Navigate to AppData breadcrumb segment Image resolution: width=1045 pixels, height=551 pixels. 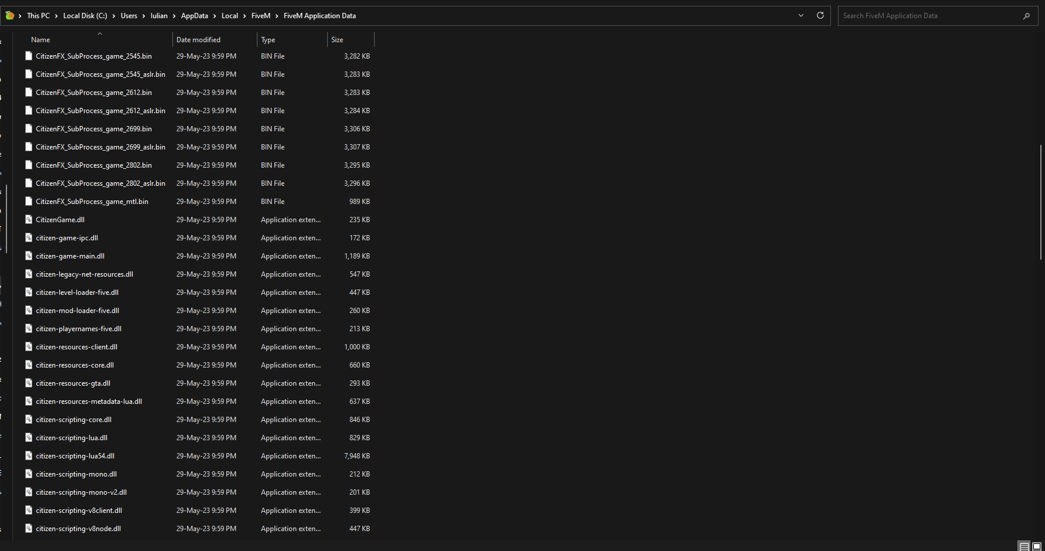pos(195,16)
